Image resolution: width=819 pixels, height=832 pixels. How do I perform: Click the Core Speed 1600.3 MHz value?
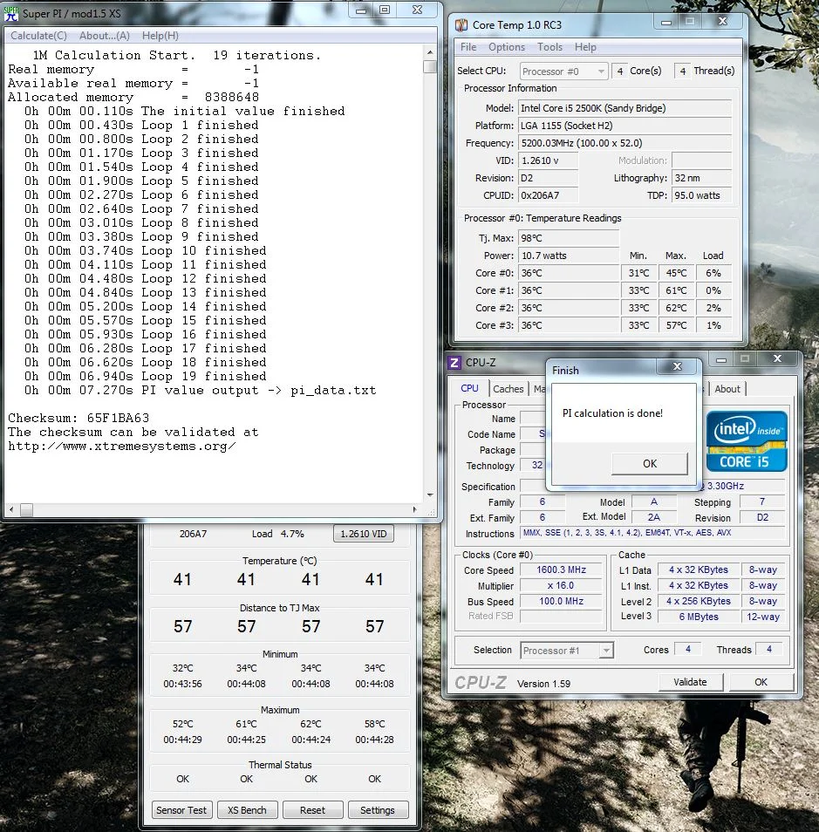[561, 569]
